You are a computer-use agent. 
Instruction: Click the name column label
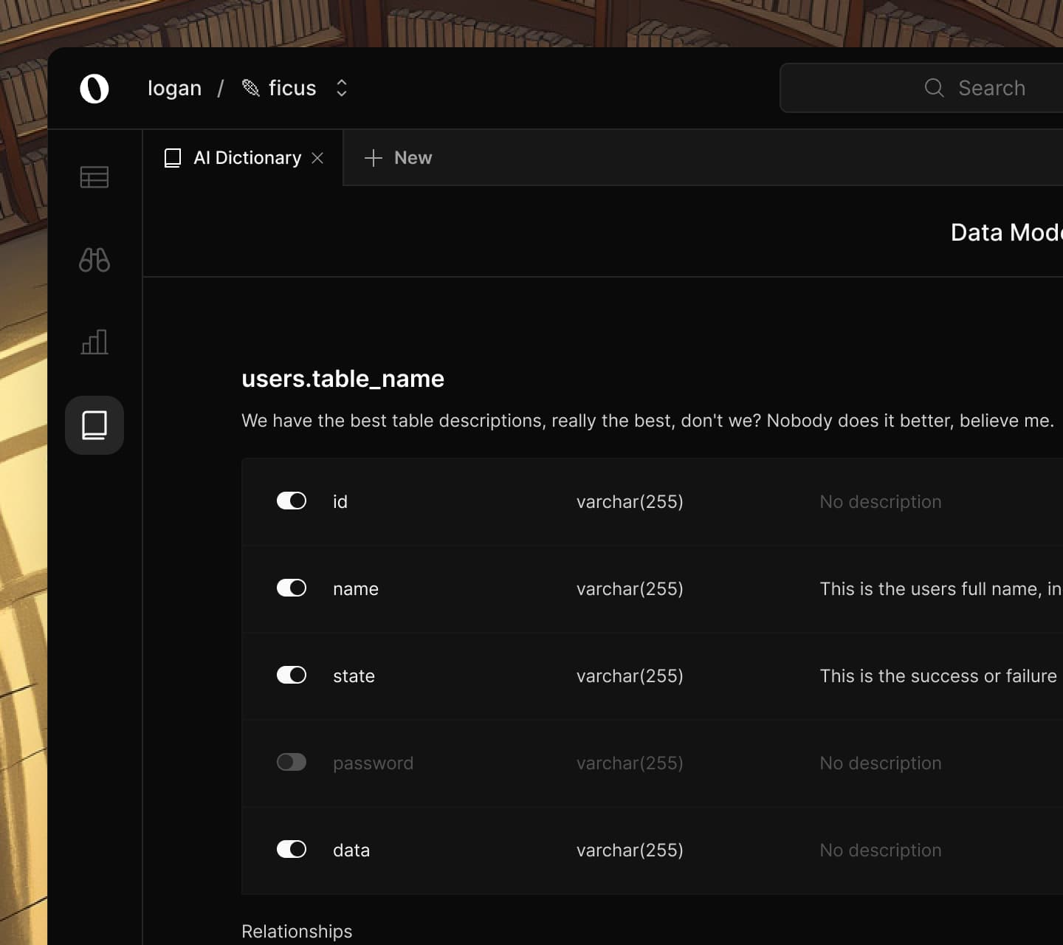click(x=356, y=589)
